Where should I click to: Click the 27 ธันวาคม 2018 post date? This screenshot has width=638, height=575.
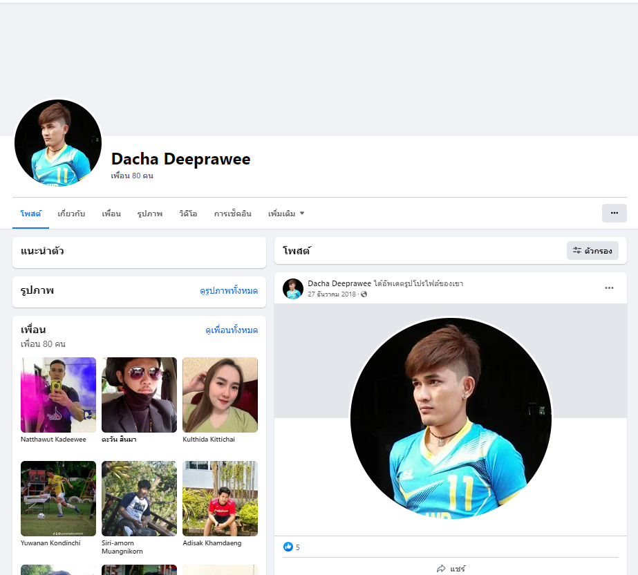point(332,294)
